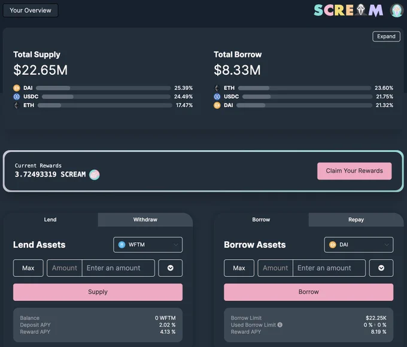Click the $22.25K borrow limit value
The height and width of the screenshot is (347, 407).
pos(376,318)
